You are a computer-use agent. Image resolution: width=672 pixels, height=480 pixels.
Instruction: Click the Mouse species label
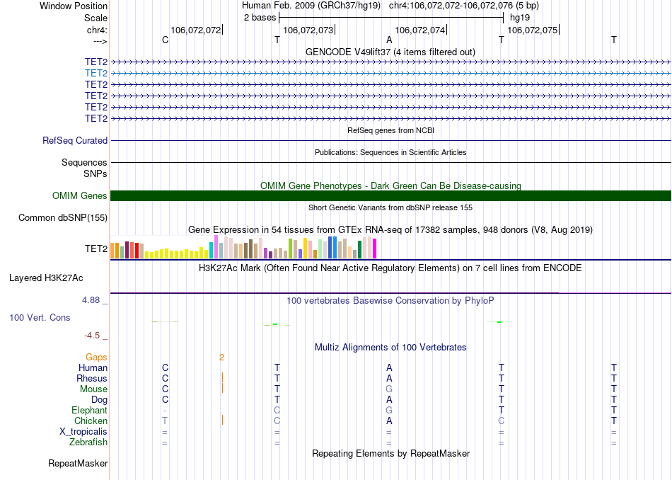93,389
